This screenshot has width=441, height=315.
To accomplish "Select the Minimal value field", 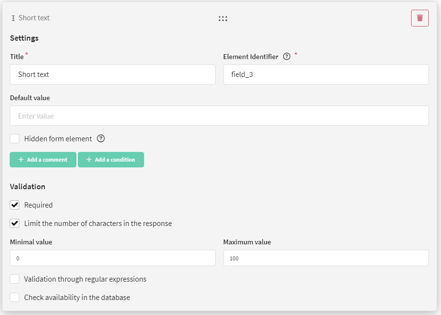I will pyautogui.click(x=113, y=258).
